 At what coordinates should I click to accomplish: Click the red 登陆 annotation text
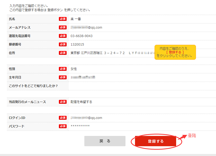[192, 135]
